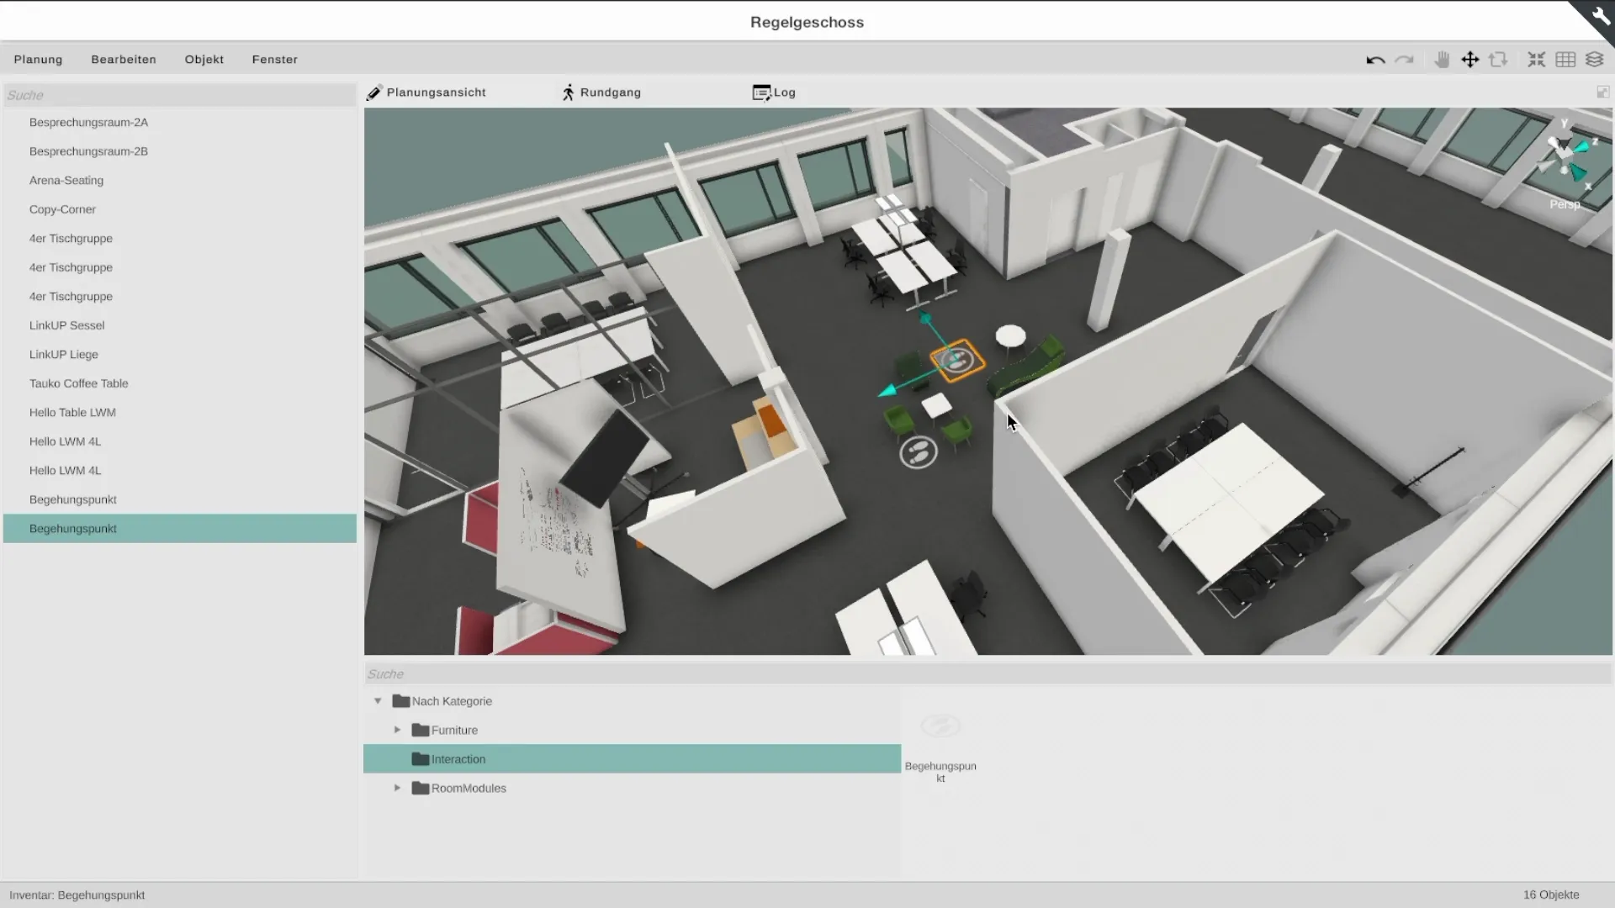Select Arena-Seating in object list
Viewport: 1615px width, 908px height.
[180, 180]
